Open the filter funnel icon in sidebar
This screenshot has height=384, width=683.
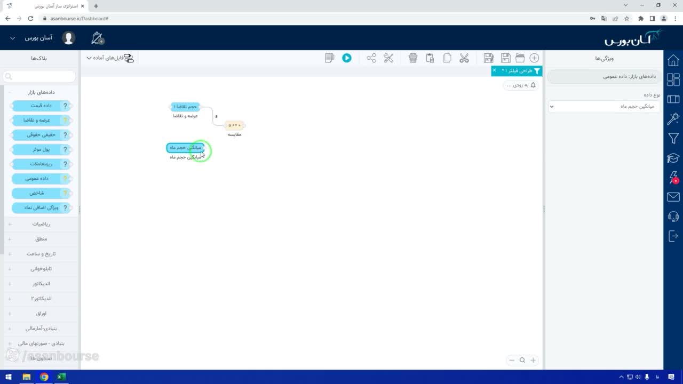(673, 138)
